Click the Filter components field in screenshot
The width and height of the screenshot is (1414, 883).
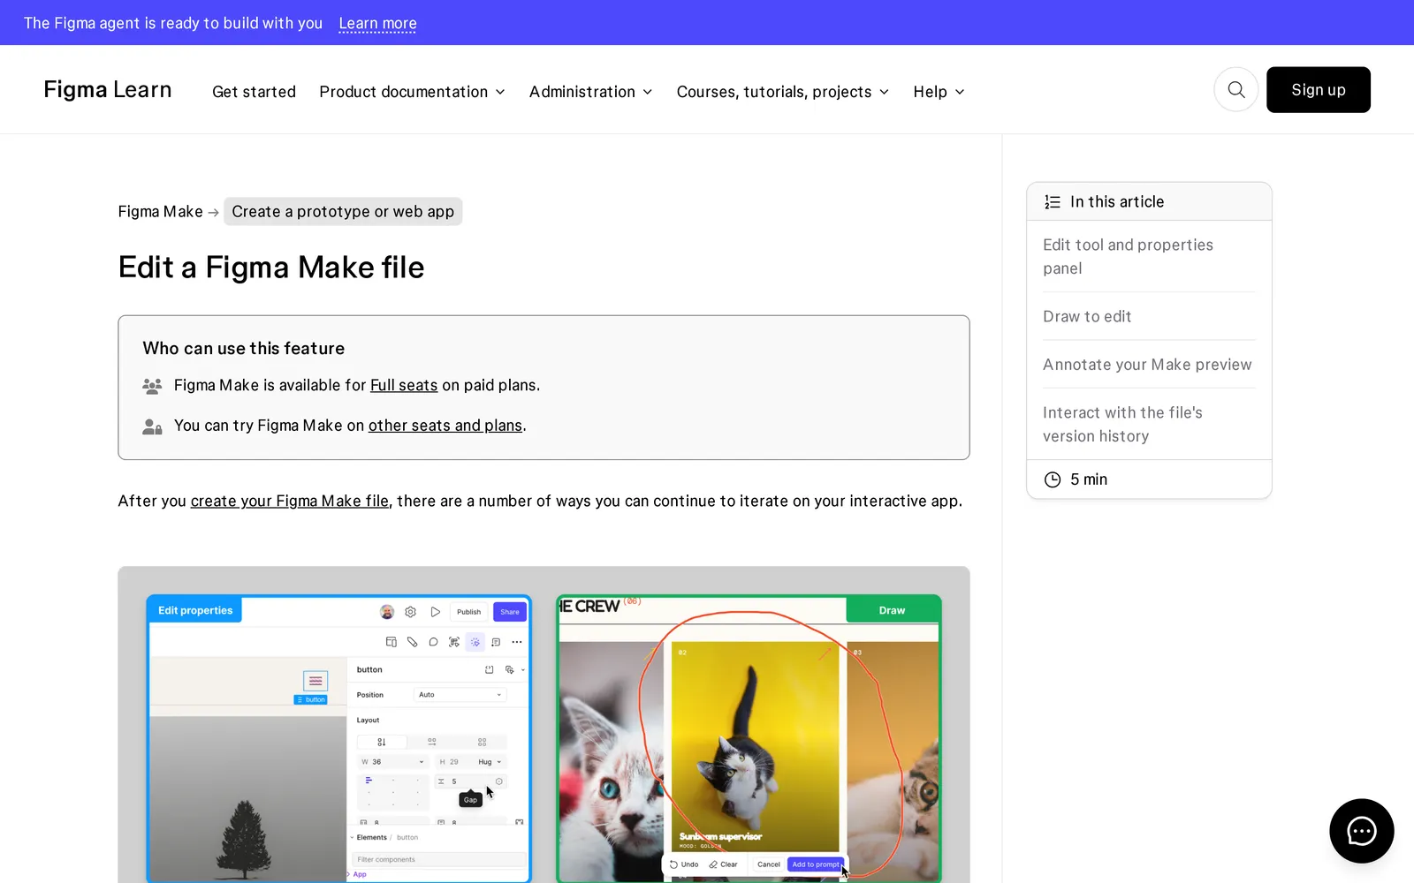click(x=438, y=859)
